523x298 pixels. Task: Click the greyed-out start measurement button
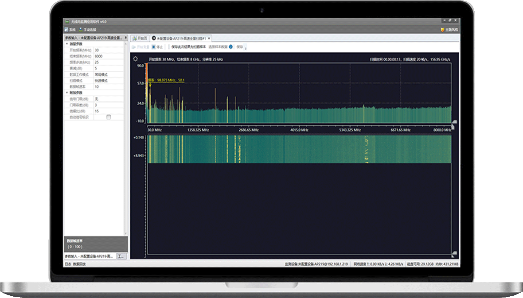pyautogui.click(x=141, y=47)
